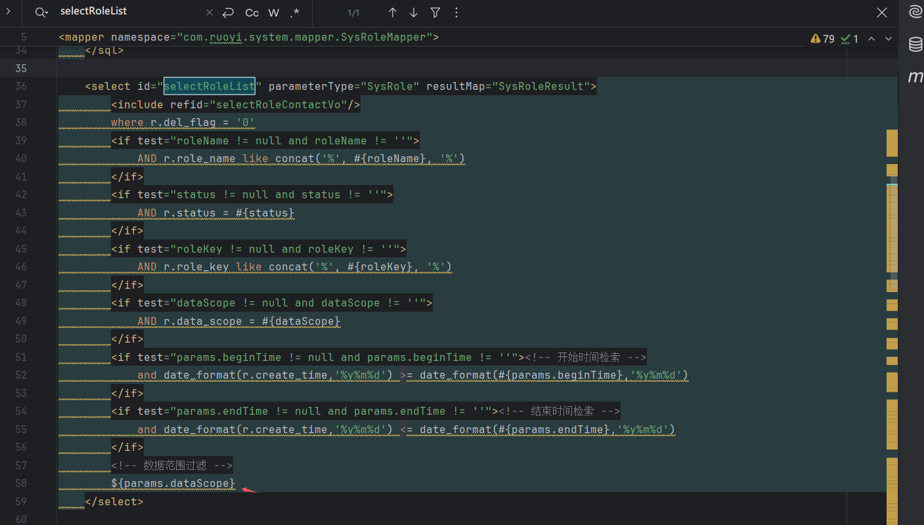Toggle Match Case (Cc) option
The width and height of the screenshot is (924, 525).
252,12
